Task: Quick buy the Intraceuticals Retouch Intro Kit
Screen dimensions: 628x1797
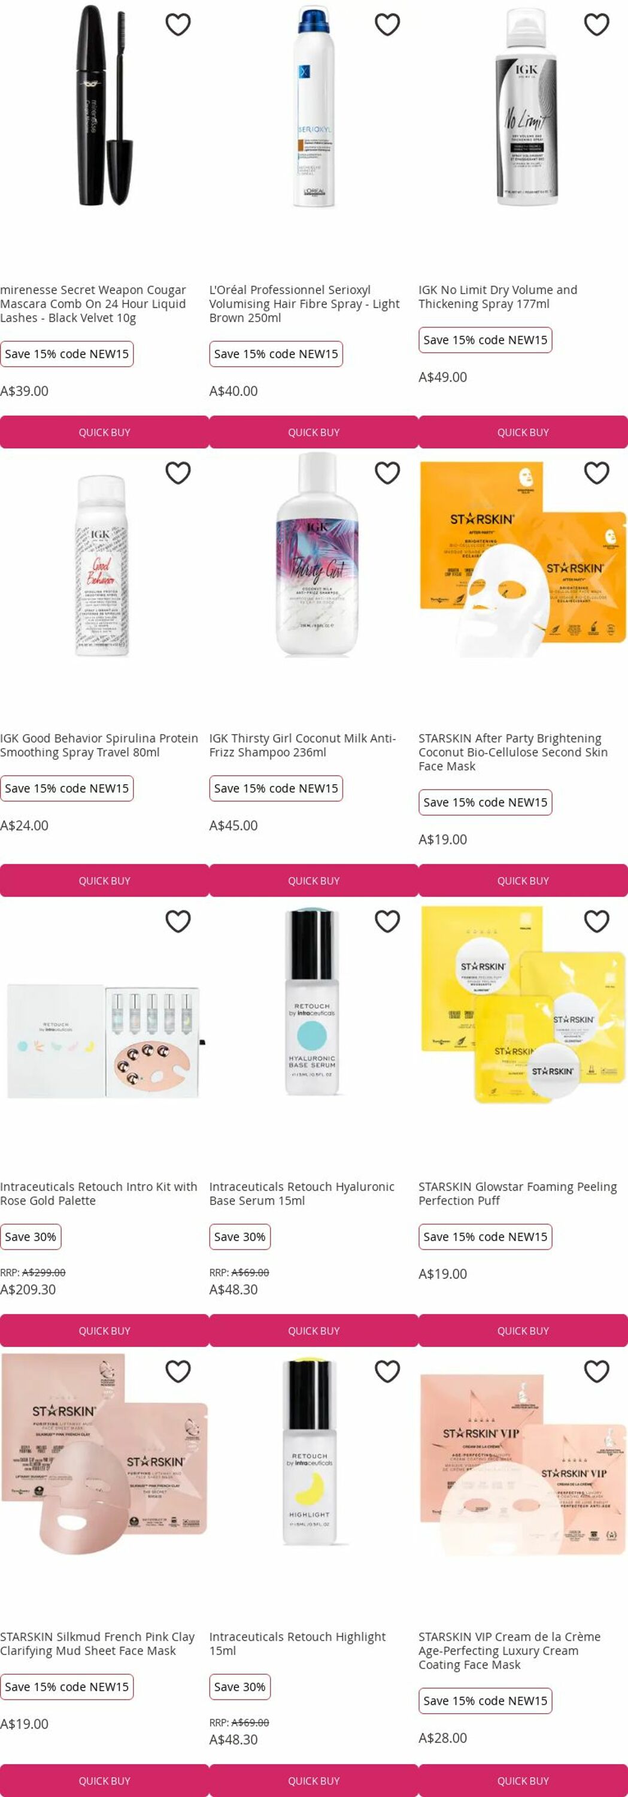Action: [105, 1331]
